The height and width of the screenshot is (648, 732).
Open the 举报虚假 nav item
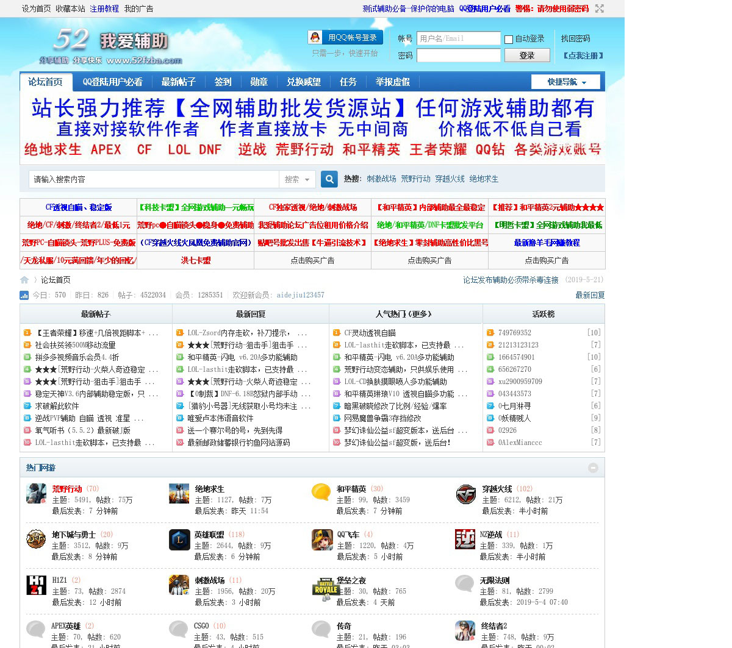pyautogui.click(x=393, y=82)
